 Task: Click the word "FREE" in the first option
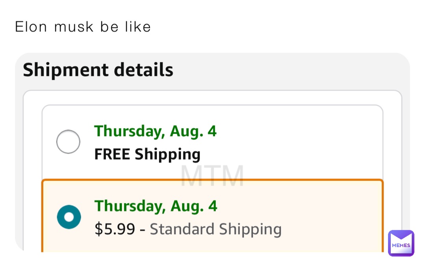113,154
